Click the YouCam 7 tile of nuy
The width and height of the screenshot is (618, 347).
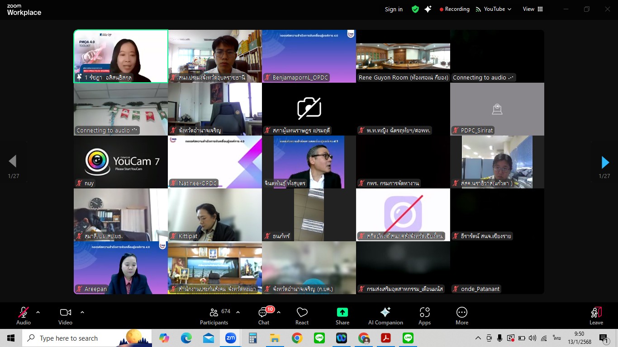(x=121, y=162)
